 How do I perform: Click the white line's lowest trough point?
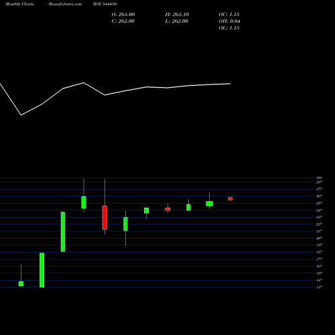point(21,115)
